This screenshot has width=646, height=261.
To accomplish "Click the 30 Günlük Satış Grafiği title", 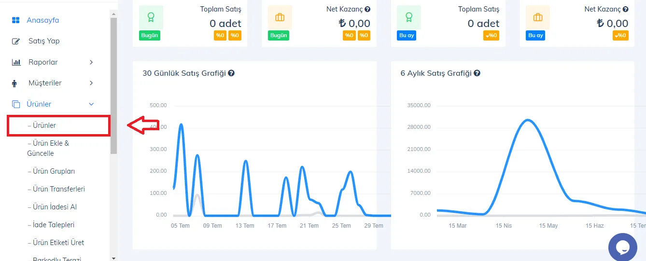I will point(184,73).
